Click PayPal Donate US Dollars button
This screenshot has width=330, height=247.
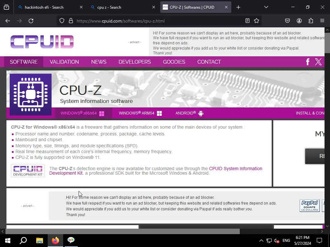(310, 206)
